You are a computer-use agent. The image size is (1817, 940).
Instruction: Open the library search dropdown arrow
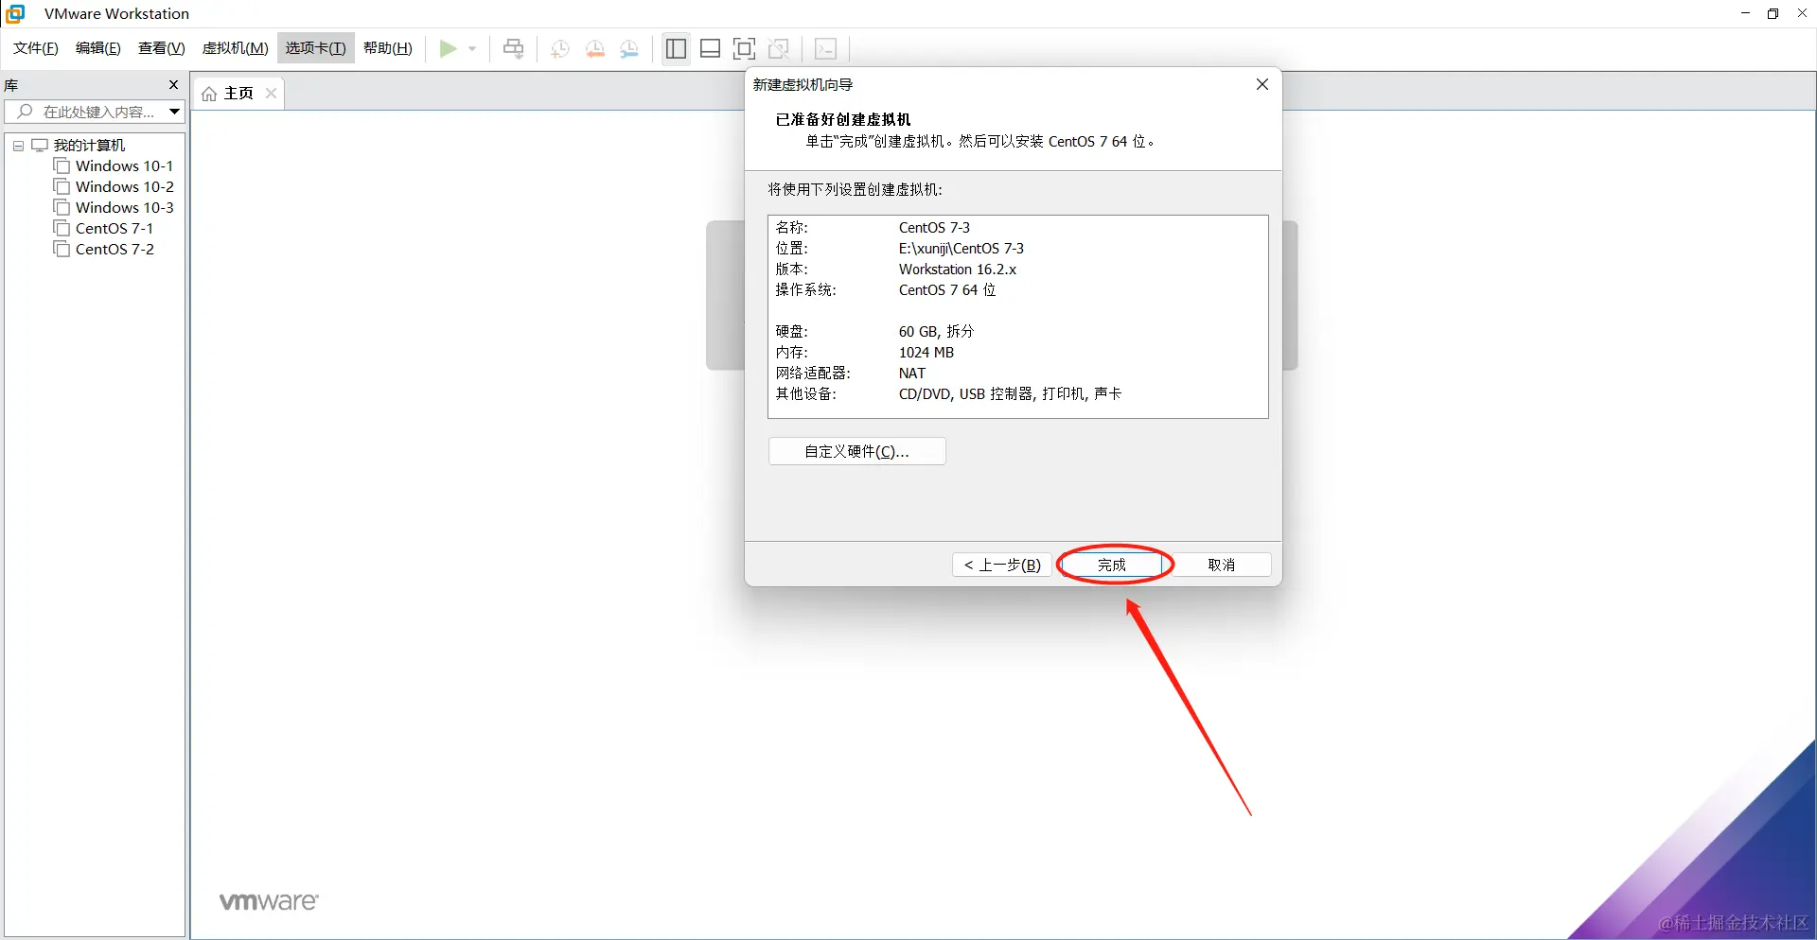(174, 112)
